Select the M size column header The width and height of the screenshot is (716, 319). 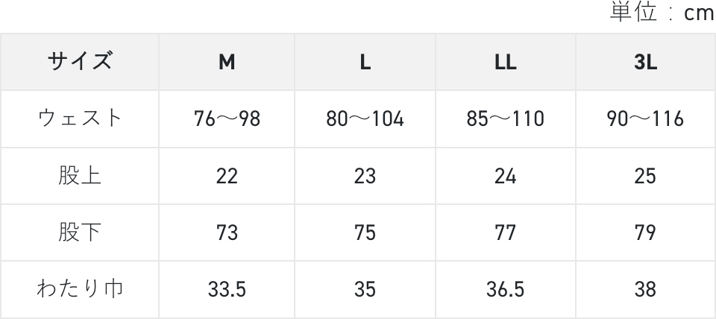pyautogui.click(x=227, y=63)
